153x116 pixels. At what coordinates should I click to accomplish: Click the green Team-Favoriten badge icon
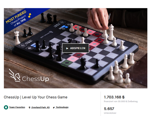coord(6,107)
